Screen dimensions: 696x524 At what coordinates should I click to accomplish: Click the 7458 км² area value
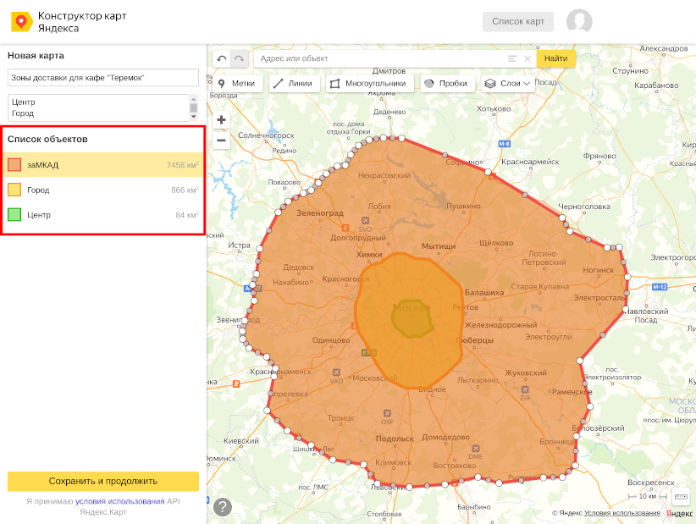[182, 164]
